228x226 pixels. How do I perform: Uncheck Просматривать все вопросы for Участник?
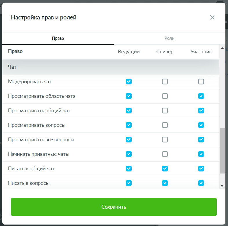pyautogui.click(x=201, y=140)
